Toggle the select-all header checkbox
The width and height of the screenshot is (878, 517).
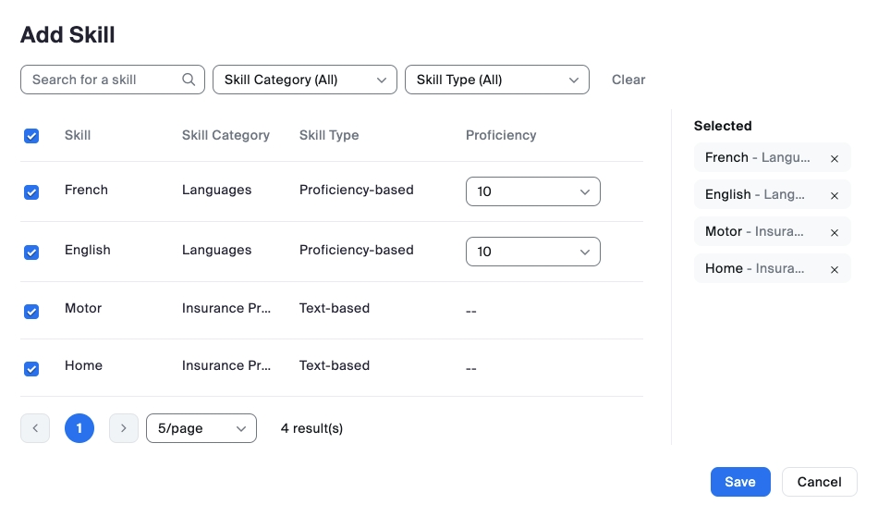(x=31, y=136)
